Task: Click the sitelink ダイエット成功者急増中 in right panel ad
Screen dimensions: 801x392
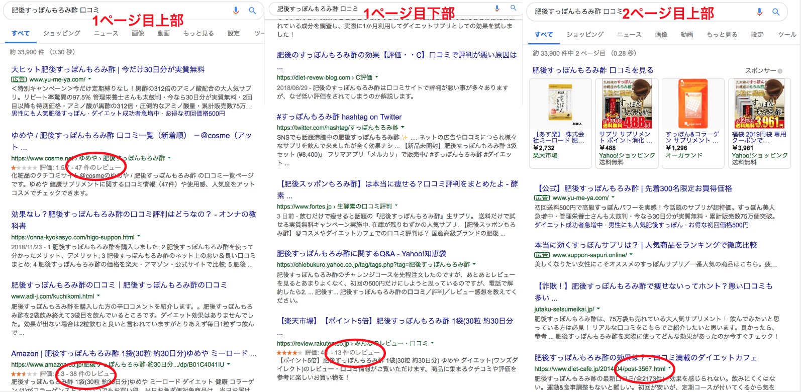Action: (568, 225)
